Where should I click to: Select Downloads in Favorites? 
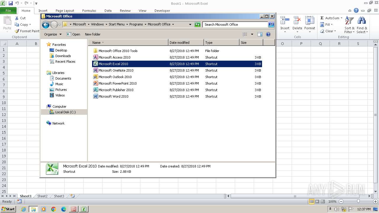click(63, 56)
